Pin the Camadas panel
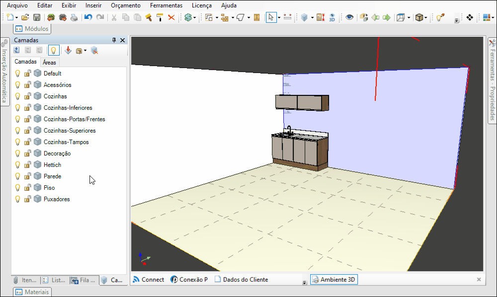The width and height of the screenshot is (497, 297). point(114,40)
